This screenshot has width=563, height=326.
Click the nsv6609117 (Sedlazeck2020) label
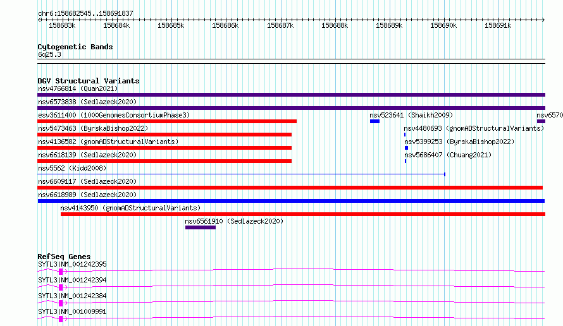(x=87, y=181)
